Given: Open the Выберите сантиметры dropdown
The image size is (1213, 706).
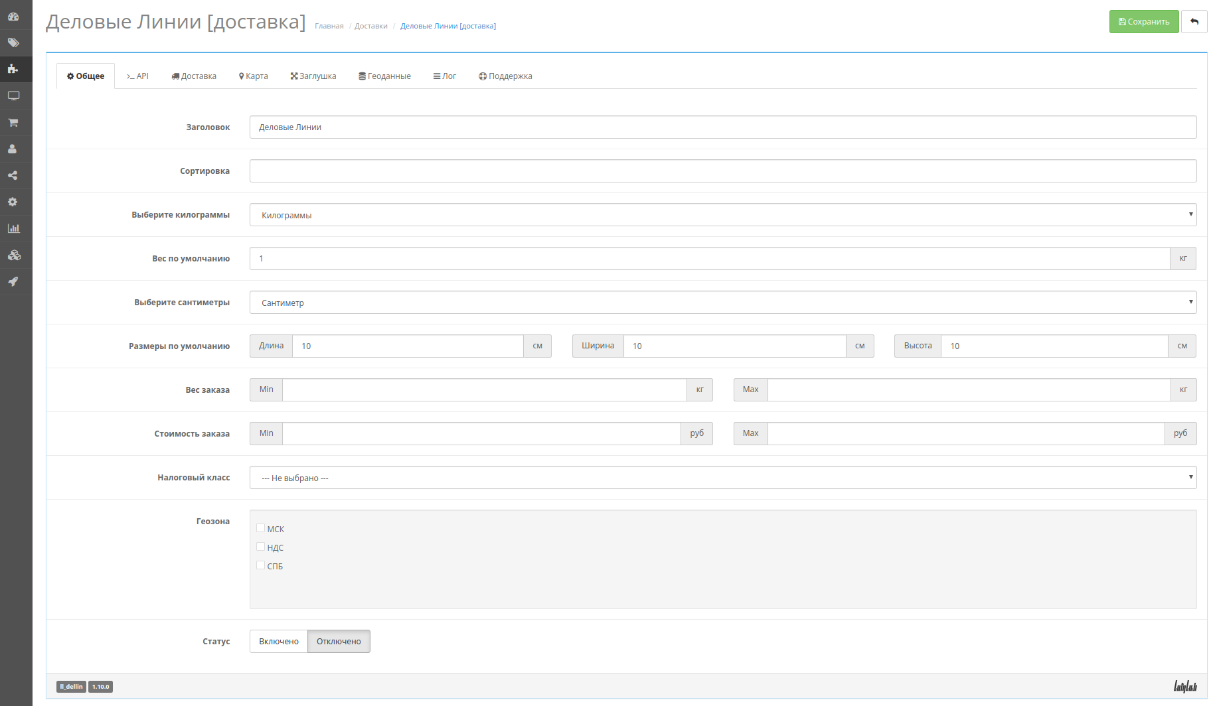Looking at the screenshot, I should click(x=723, y=303).
